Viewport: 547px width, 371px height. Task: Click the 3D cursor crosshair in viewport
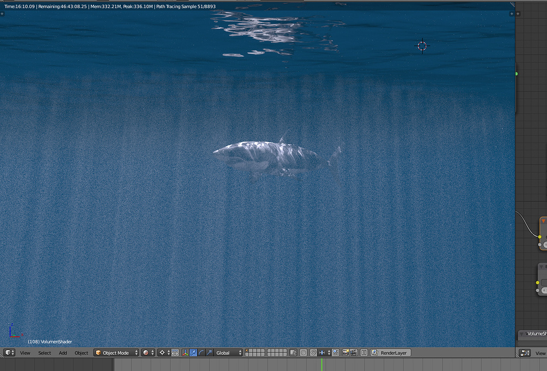click(x=422, y=46)
